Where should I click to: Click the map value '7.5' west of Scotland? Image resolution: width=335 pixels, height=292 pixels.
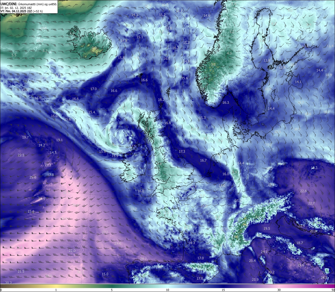coord(133,146)
